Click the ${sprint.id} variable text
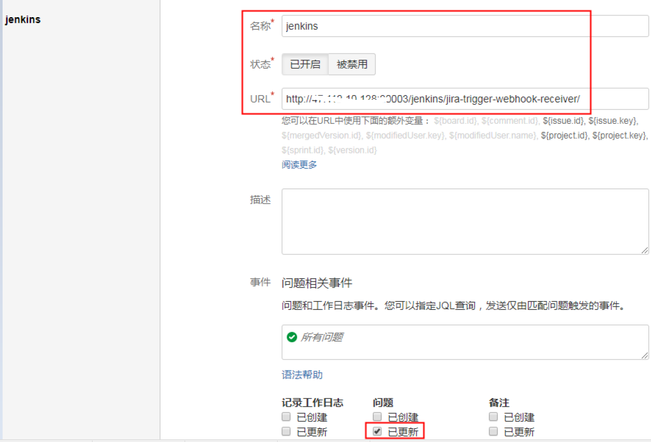The width and height of the screenshot is (651, 442). [x=303, y=150]
